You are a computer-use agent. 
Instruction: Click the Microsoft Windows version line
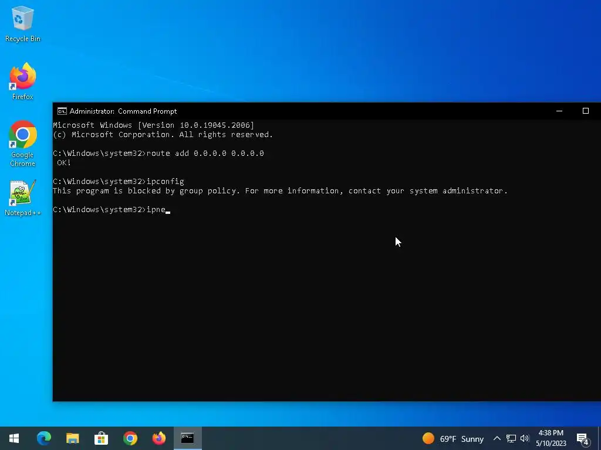(x=153, y=125)
